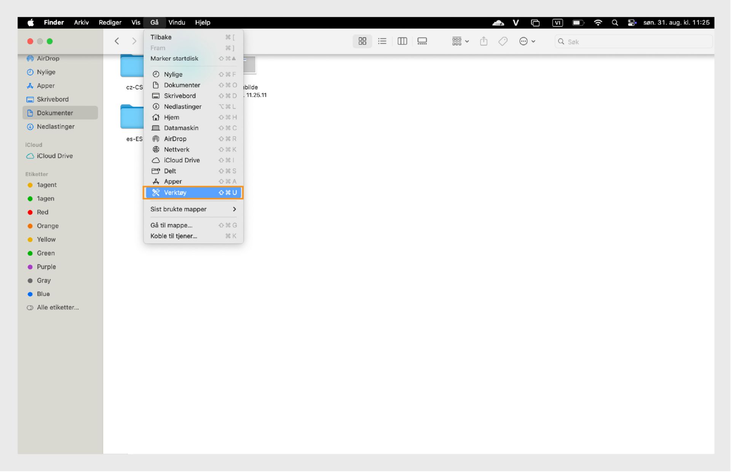
Task: Switch to gallery view
Action: point(422,41)
